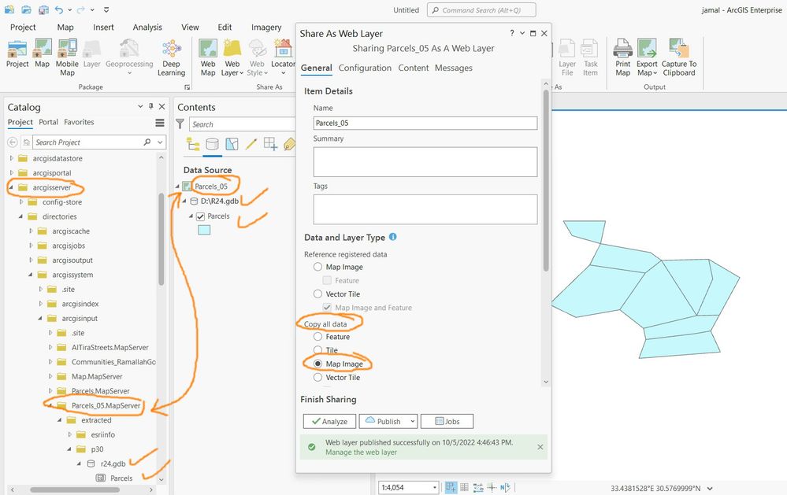Click the Layer File icon
This screenshot has width=787, height=495.
click(x=567, y=49)
